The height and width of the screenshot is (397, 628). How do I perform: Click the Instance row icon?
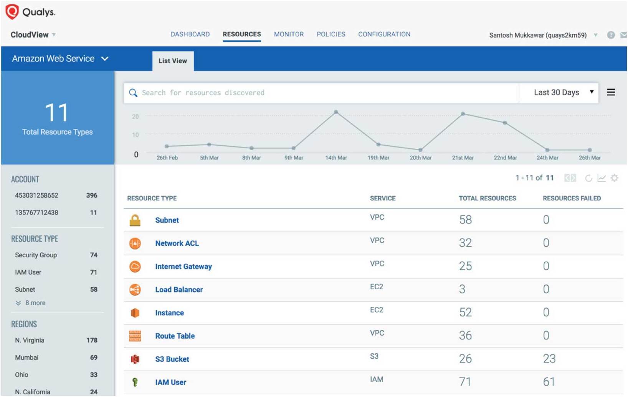(x=135, y=313)
